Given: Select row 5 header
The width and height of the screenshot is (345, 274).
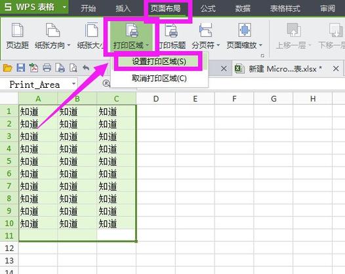Looking at the screenshot, I should 9,161.
